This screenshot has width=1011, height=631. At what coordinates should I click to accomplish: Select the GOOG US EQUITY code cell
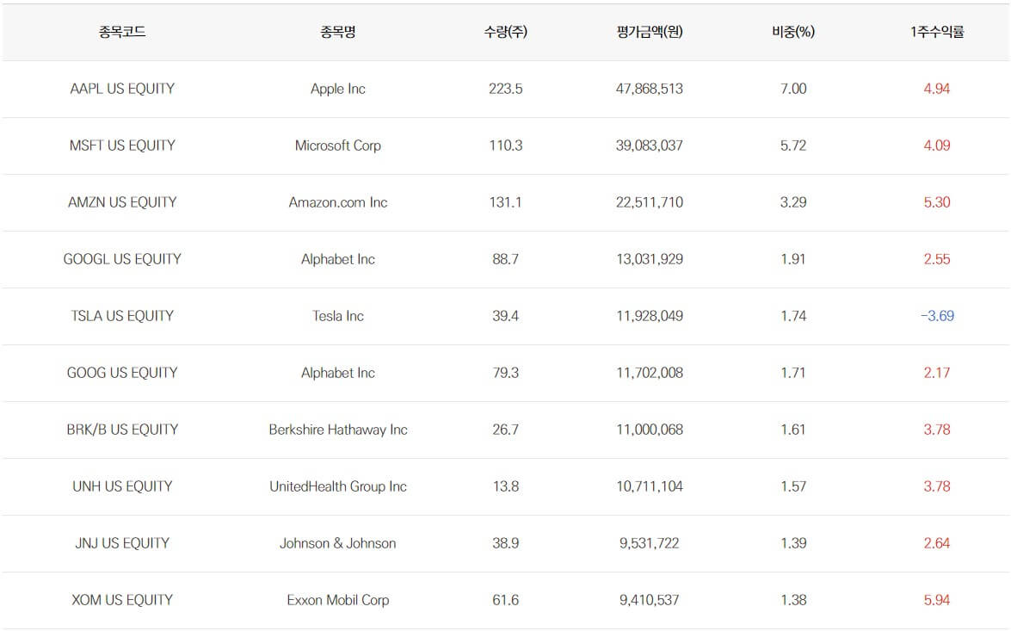122,372
